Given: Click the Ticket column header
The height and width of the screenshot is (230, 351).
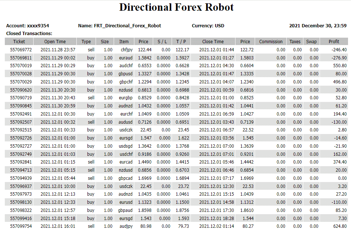Looking at the screenshot, I should (19, 41).
